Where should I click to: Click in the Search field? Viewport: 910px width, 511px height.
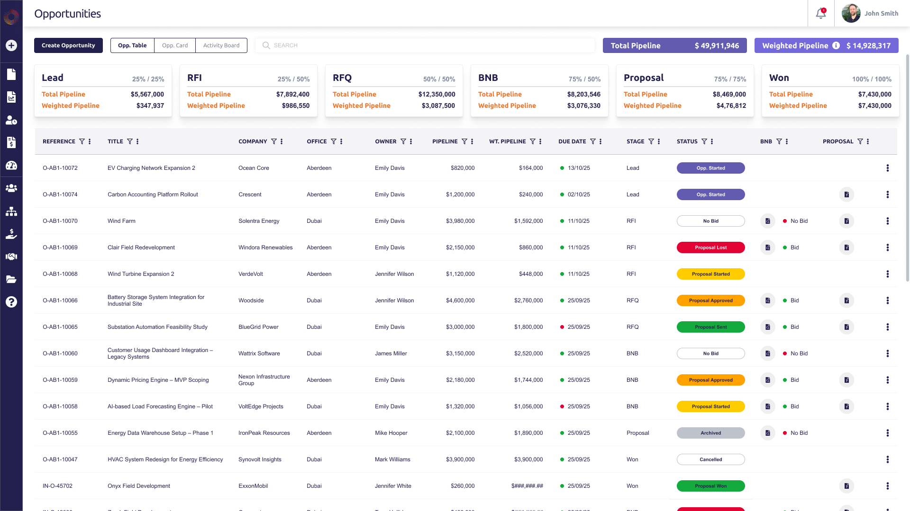click(x=425, y=45)
